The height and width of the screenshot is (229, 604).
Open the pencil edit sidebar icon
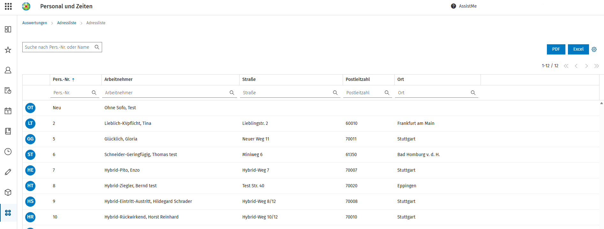coord(8,172)
